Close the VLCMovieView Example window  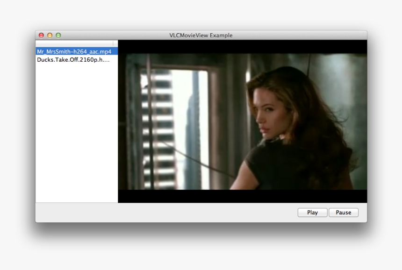click(41, 36)
